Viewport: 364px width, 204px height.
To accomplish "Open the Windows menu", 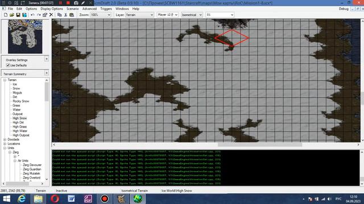I will pos(122,9).
